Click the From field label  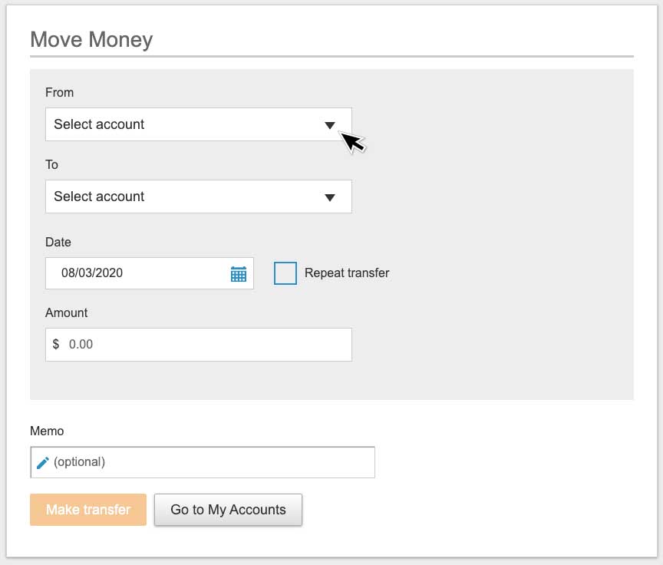(60, 92)
